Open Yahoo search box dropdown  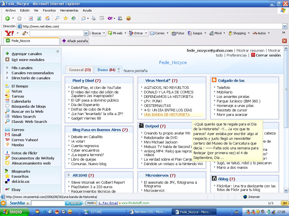pos(86,33)
